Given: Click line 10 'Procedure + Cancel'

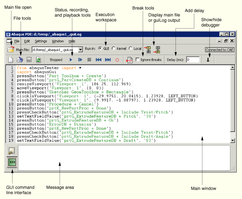Looking at the screenshot, I should pyautogui.click(x=71, y=104).
